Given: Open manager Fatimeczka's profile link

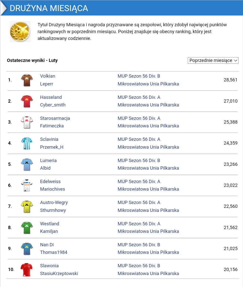Looking at the screenshot, I should point(52,126).
